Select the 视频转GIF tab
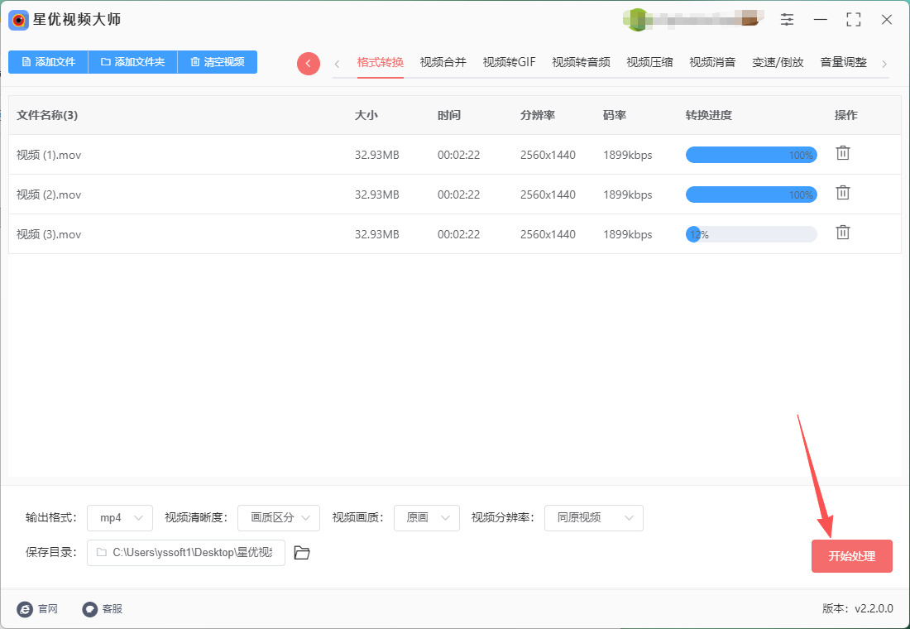 pyautogui.click(x=509, y=62)
